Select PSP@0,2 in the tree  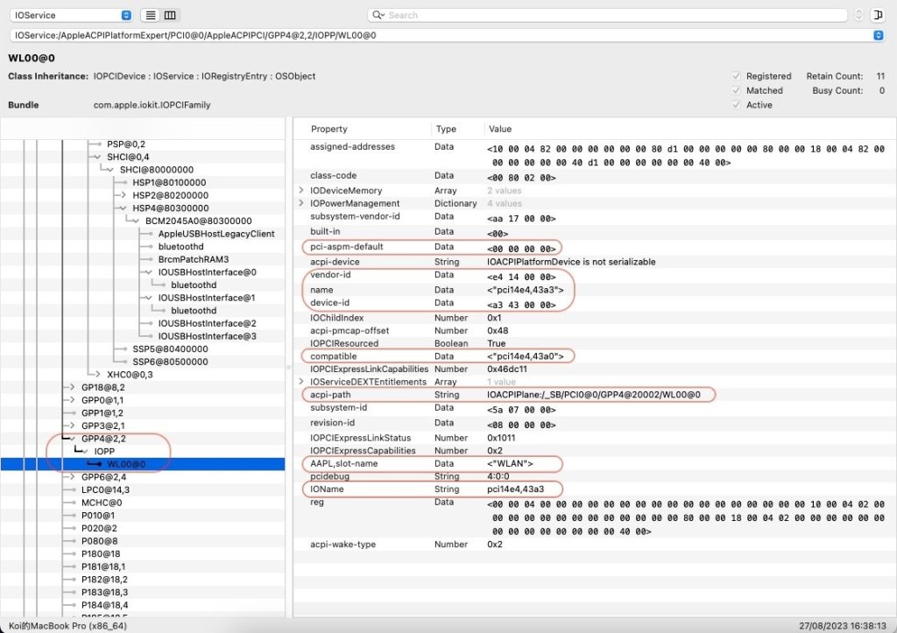(126, 144)
